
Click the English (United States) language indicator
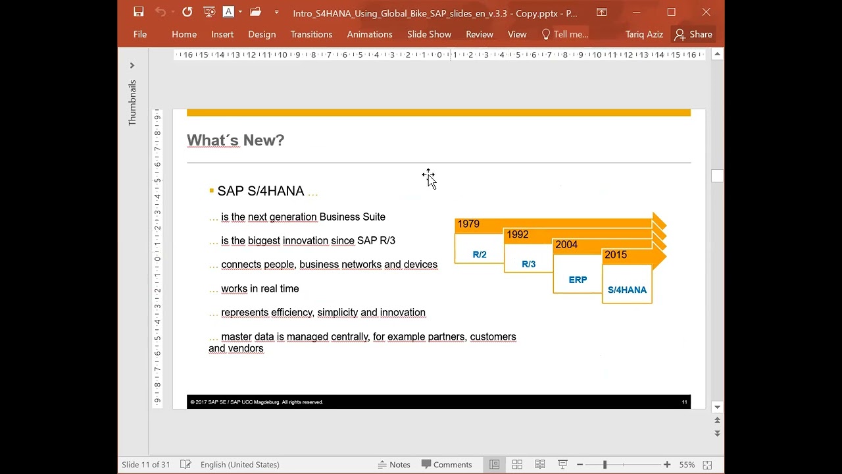pyautogui.click(x=240, y=464)
